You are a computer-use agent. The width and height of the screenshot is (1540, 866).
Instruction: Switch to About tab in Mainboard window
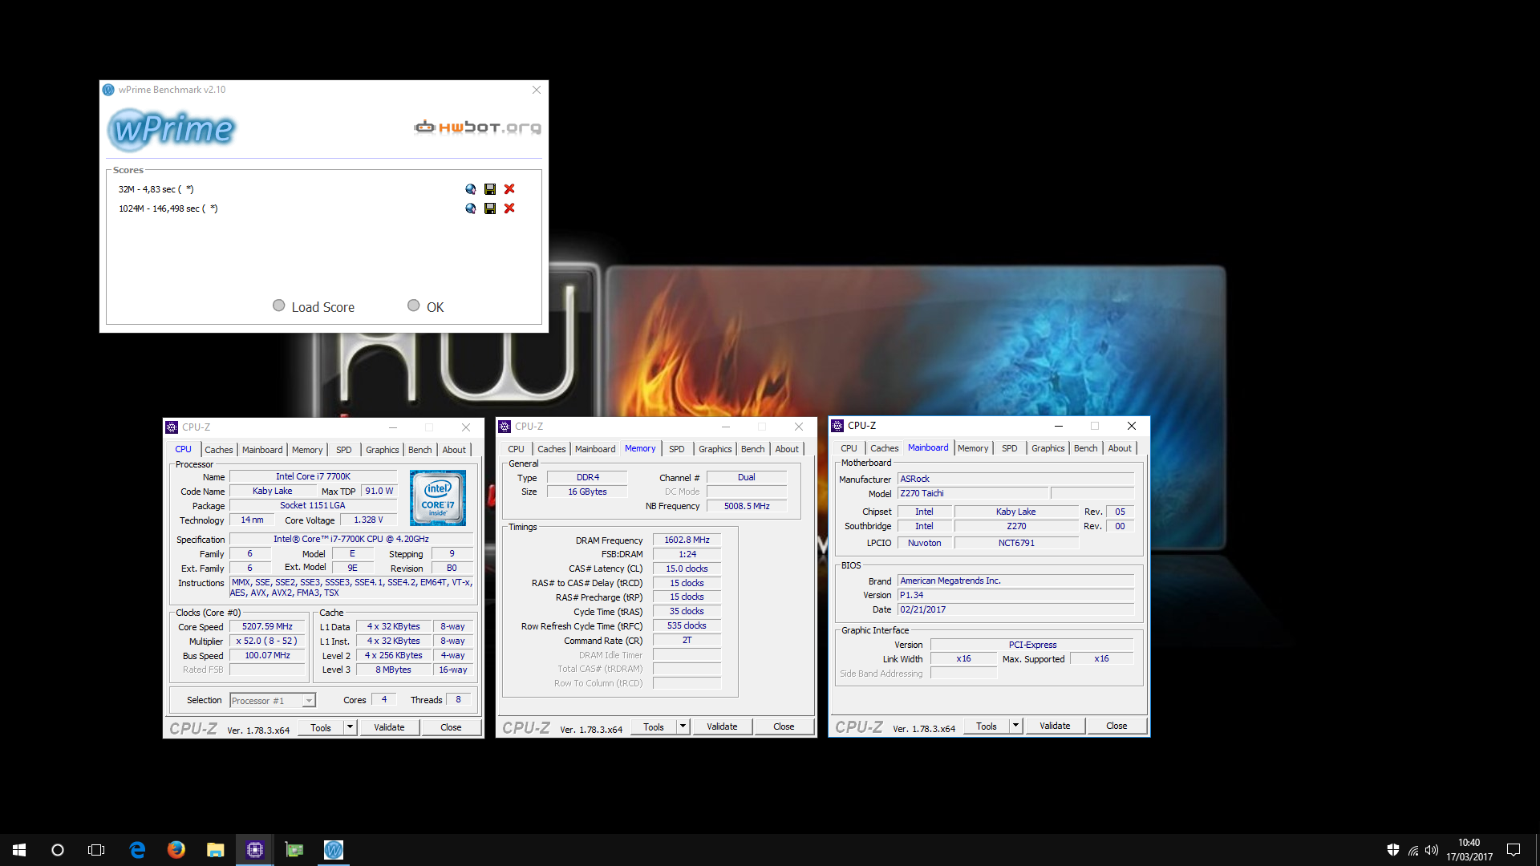pyautogui.click(x=1120, y=448)
